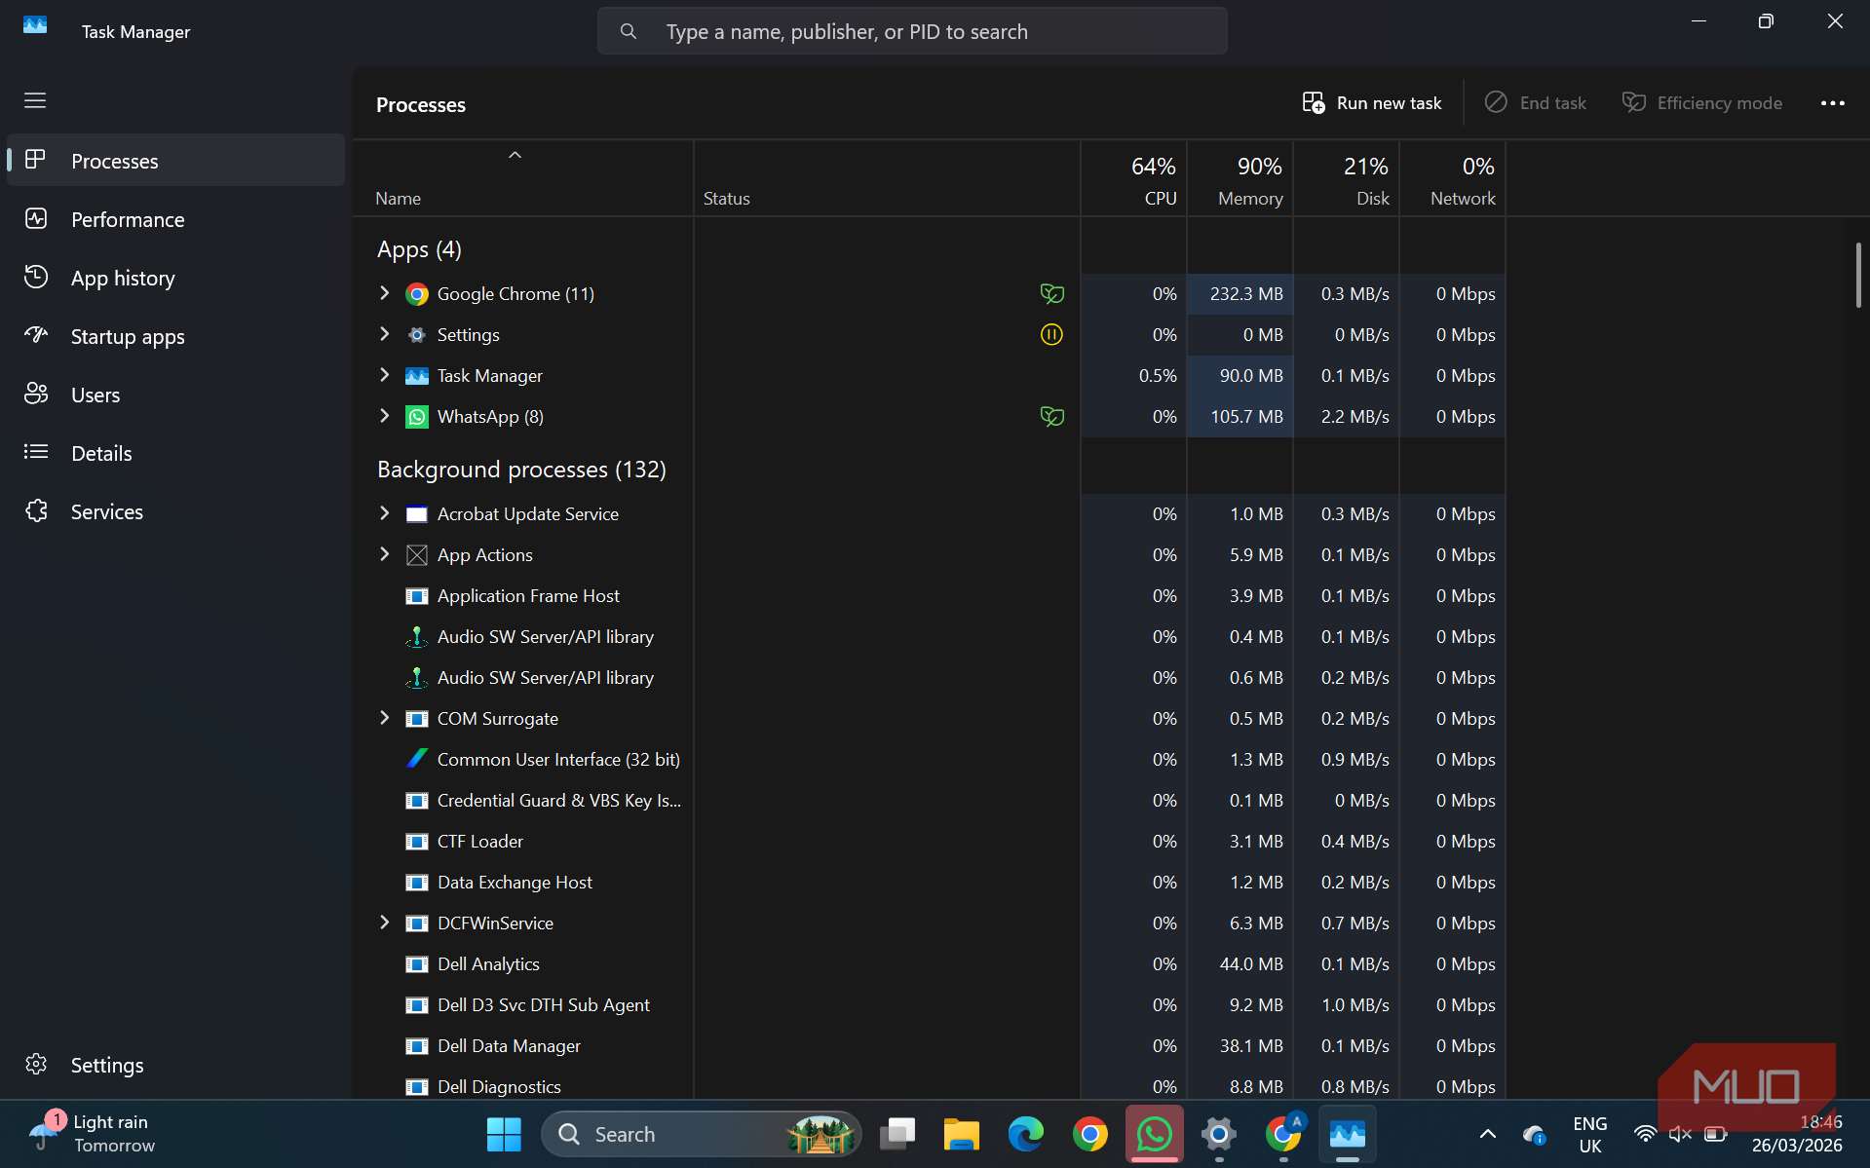Expand the Google Chrome (11) process group
This screenshot has width=1870, height=1168.
(x=384, y=293)
